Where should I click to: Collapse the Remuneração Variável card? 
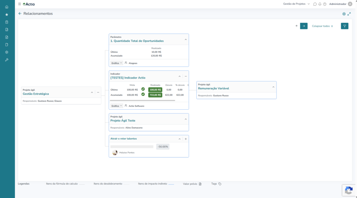[x=273, y=87]
